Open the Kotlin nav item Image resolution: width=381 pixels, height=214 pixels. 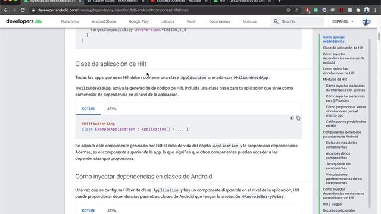[x=192, y=21]
